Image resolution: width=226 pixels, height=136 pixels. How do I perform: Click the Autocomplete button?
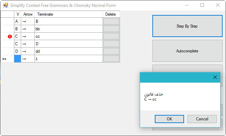(x=187, y=51)
